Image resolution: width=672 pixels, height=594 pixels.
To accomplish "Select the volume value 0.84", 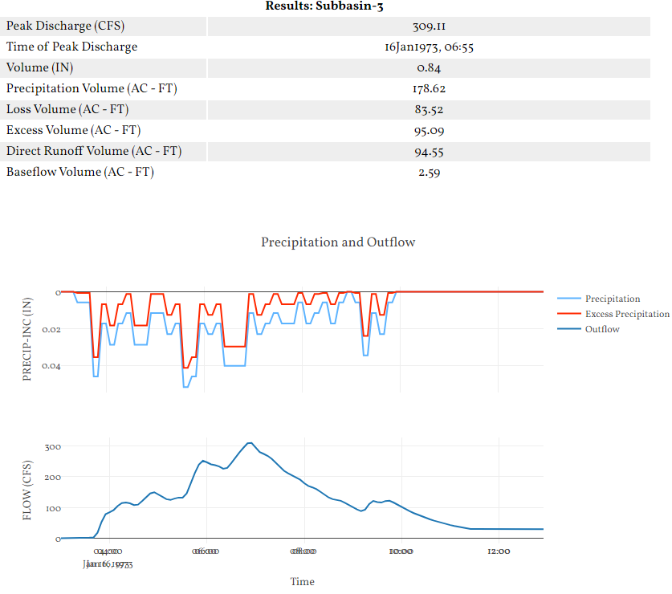I will coord(429,68).
